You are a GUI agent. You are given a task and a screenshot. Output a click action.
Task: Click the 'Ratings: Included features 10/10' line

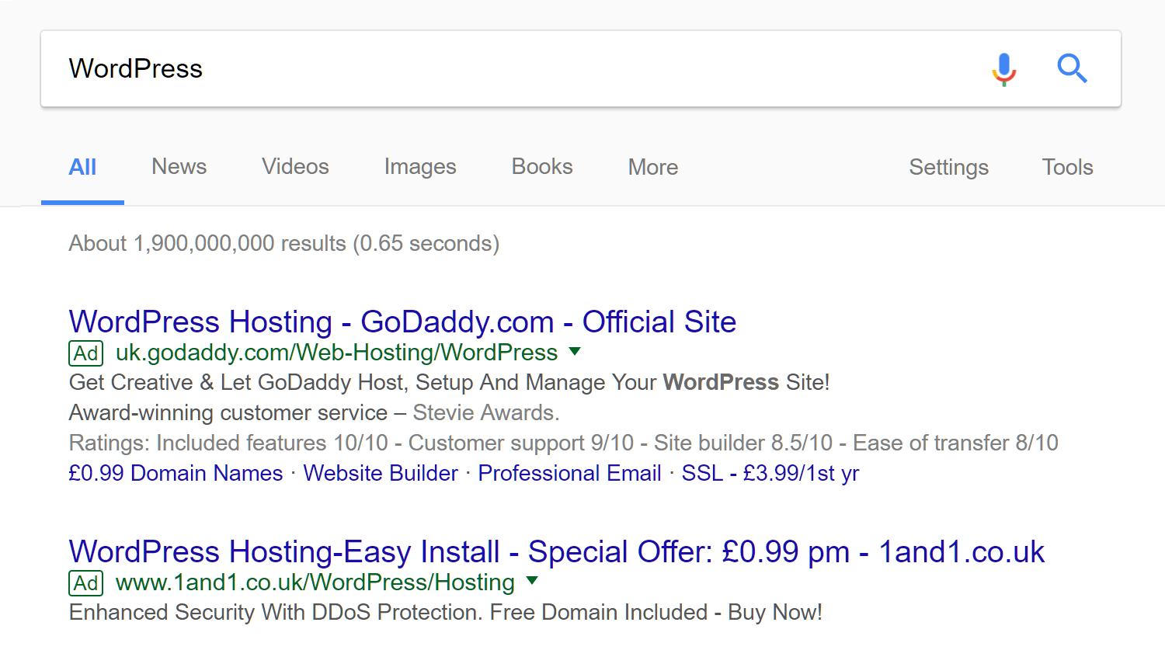coord(564,443)
